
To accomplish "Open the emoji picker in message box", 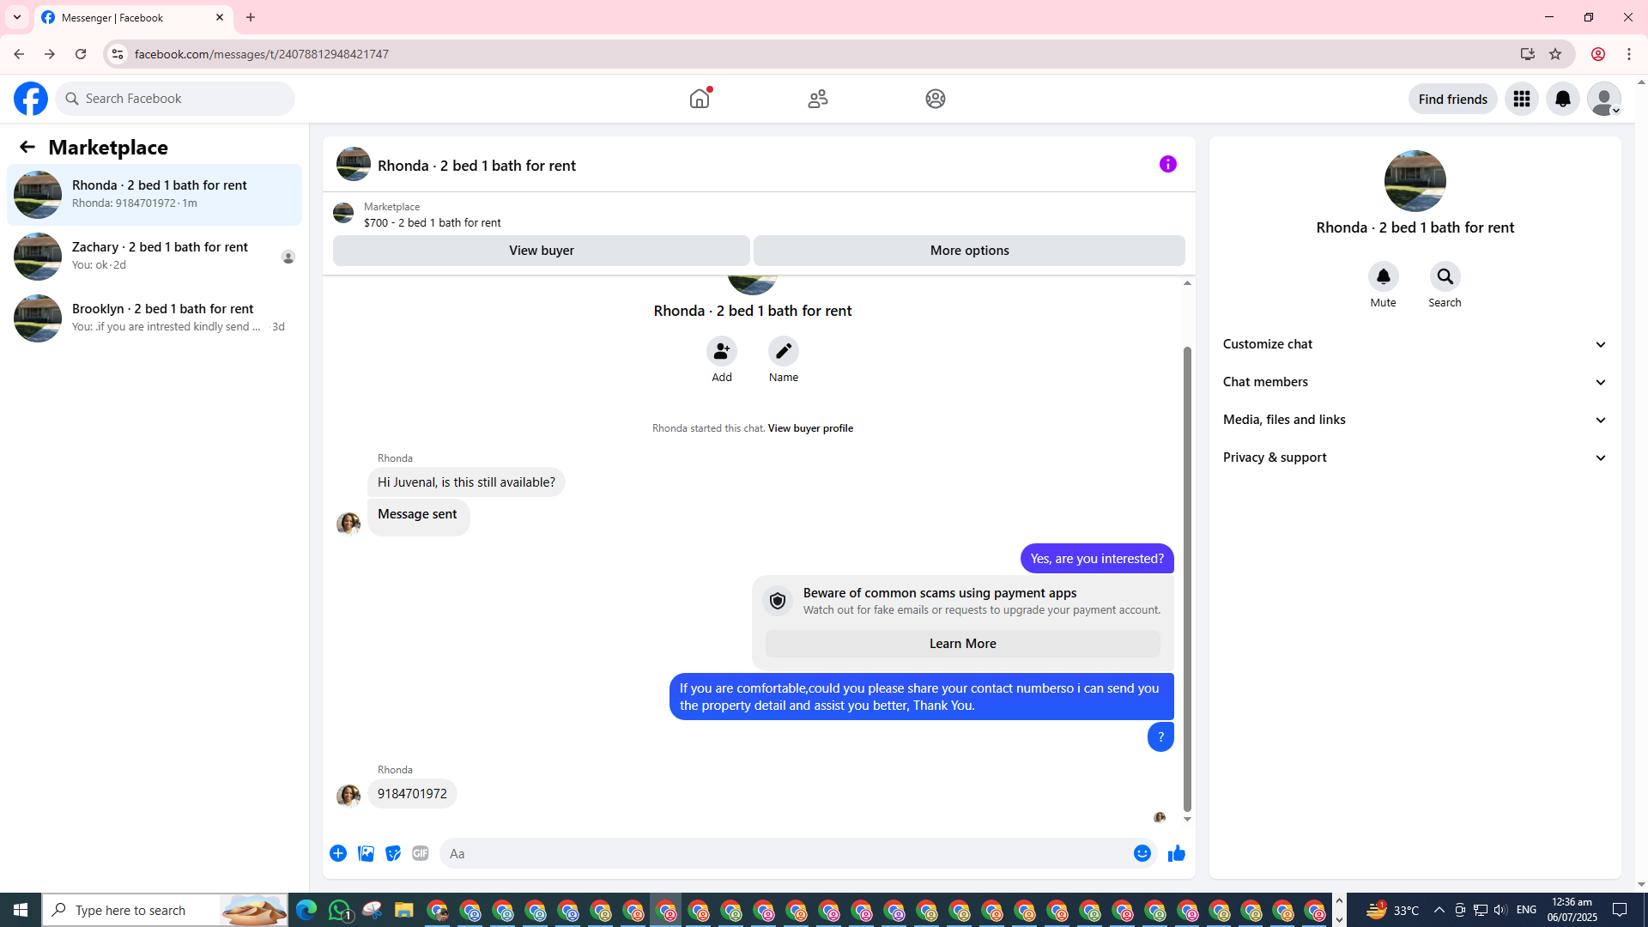I will (1142, 853).
